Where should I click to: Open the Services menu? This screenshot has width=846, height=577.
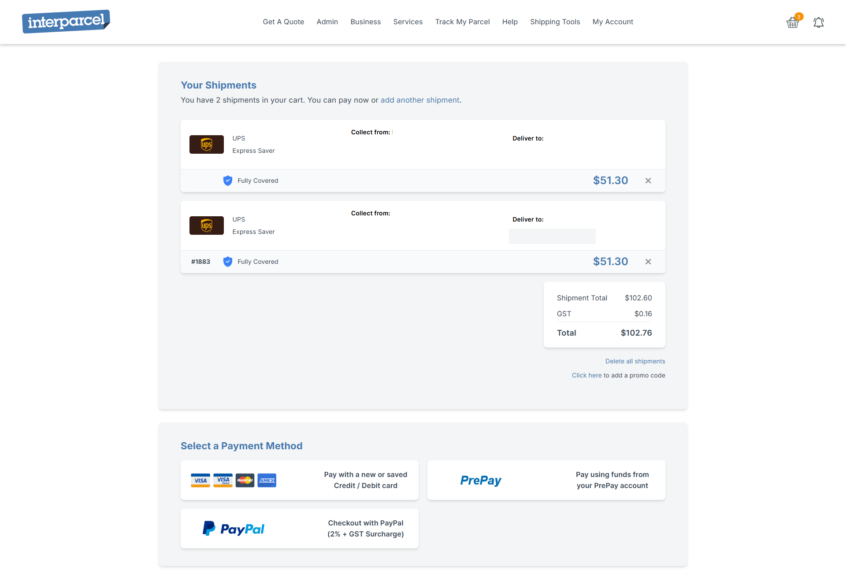click(408, 22)
